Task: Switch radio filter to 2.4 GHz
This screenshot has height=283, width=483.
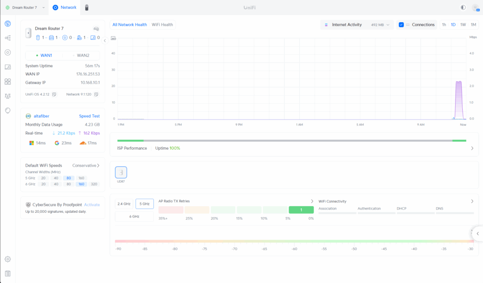Action: tap(124, 203)
